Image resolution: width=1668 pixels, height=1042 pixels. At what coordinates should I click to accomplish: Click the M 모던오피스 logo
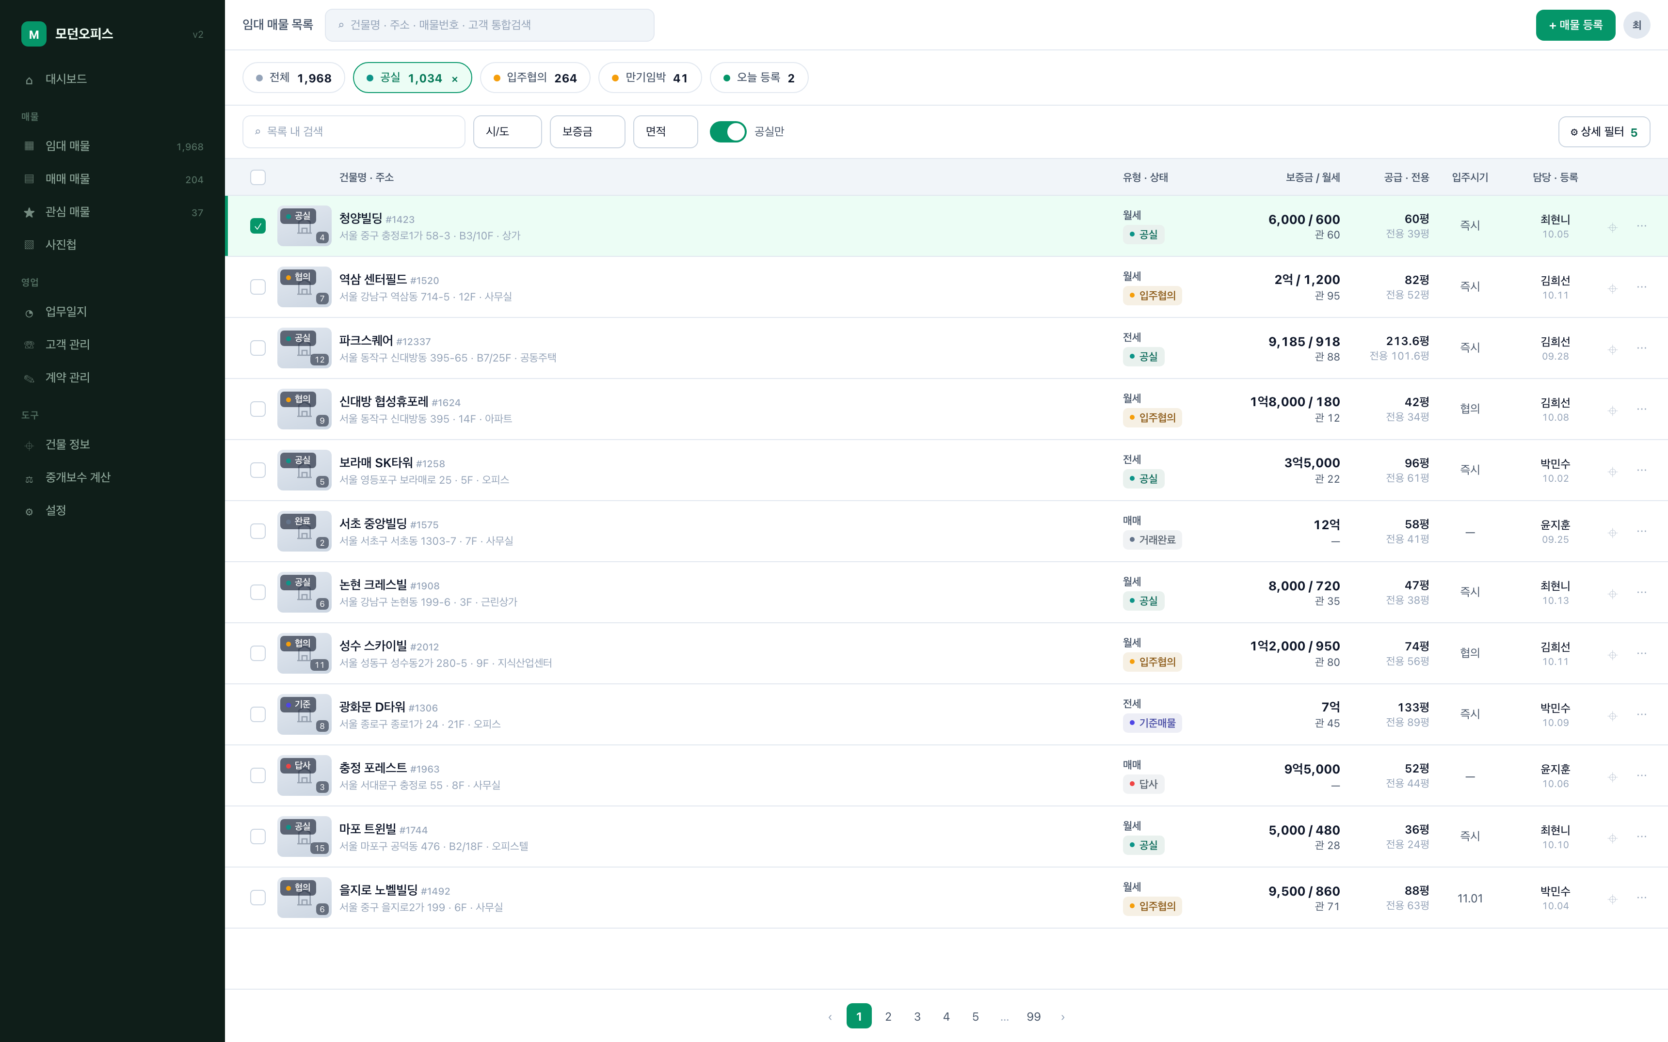coord(34,34)
